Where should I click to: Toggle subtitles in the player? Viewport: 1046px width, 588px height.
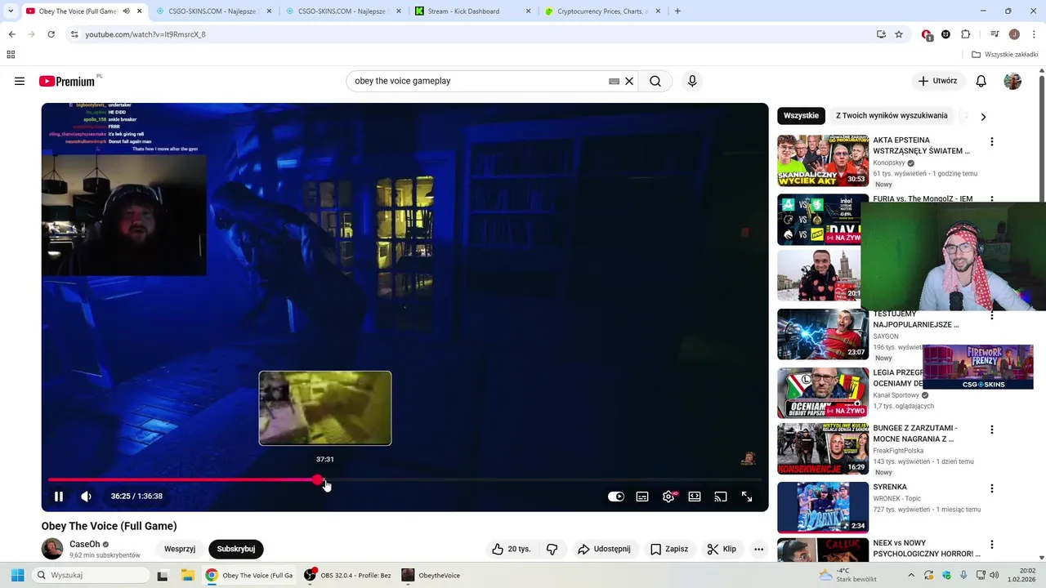(642, 497)
